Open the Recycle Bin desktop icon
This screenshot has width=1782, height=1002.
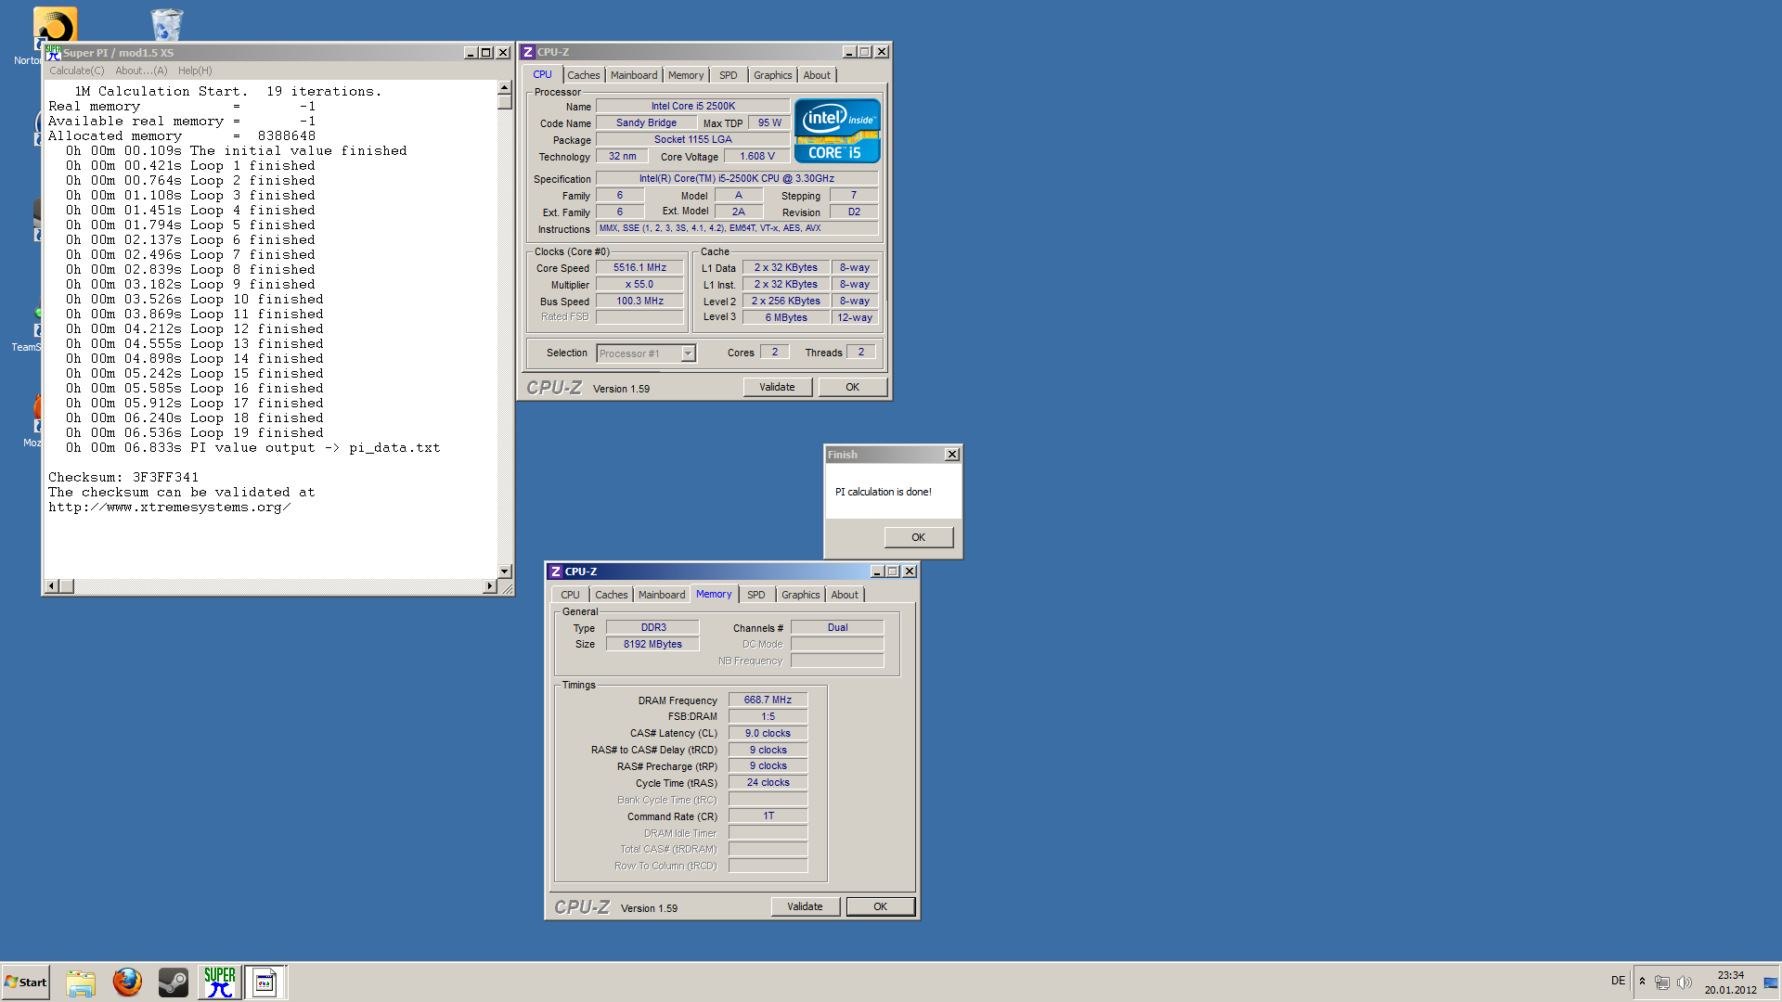[167, 24]
